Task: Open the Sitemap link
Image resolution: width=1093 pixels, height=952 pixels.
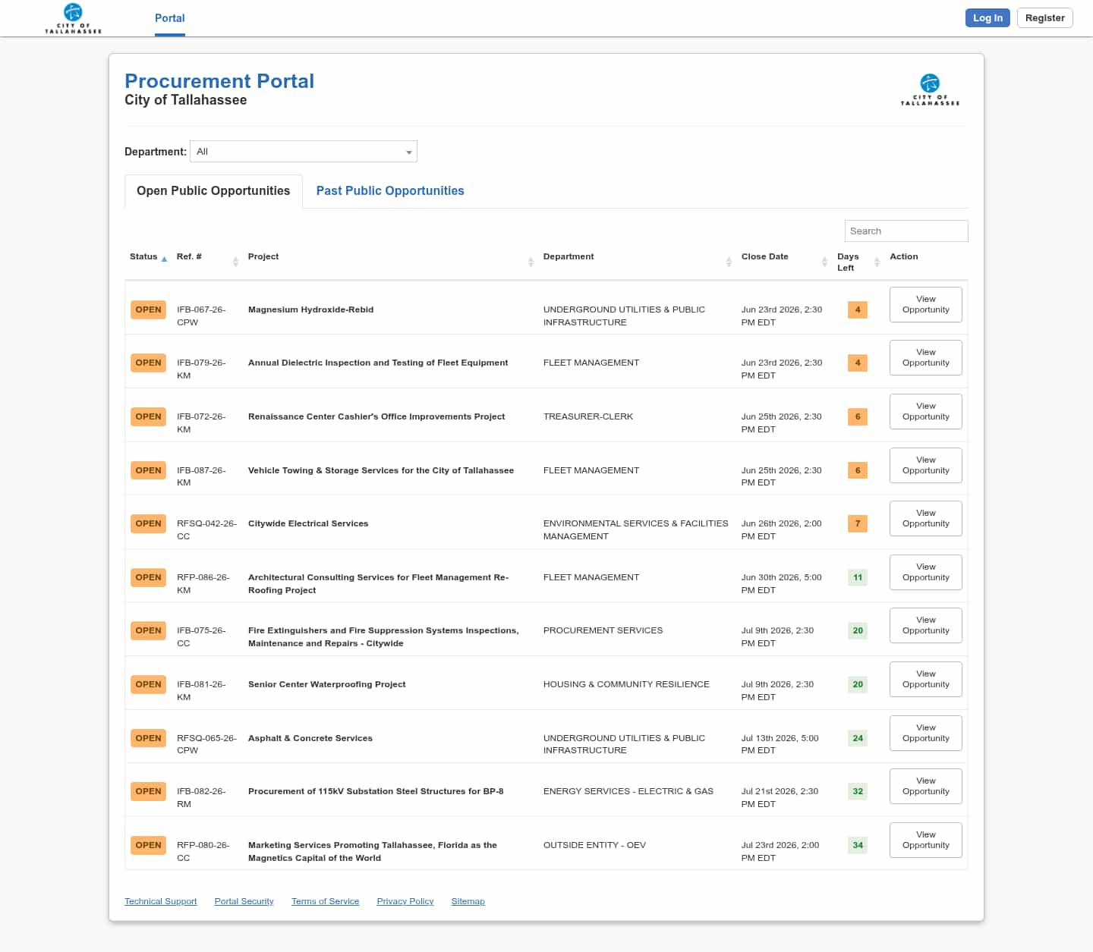Action: [x=468, y=901]
